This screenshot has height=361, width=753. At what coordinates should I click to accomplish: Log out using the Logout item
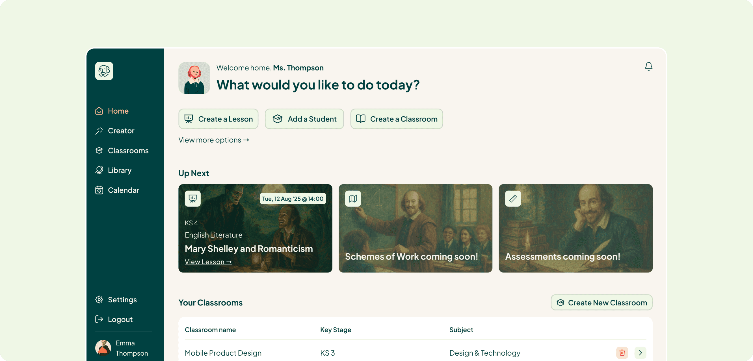click(120, 319)
